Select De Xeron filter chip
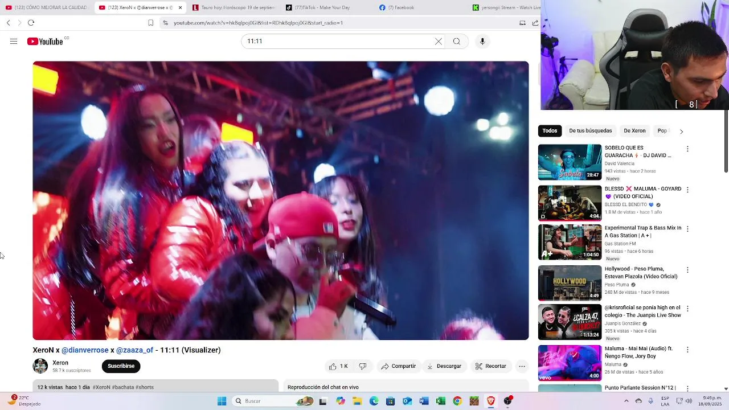 634,131
